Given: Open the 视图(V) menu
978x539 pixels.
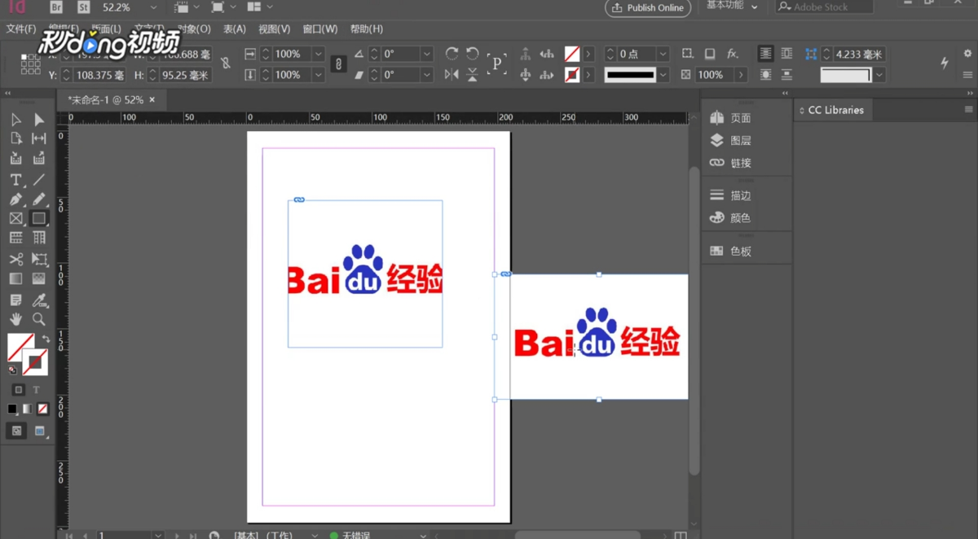Looking at the screenshot, I should click(x=274, y=28).
